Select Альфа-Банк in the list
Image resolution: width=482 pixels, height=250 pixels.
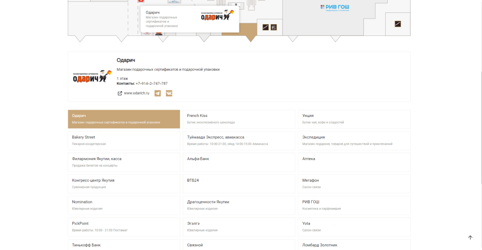point(239,162)
